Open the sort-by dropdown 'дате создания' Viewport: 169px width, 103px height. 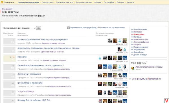pos(26,28)
